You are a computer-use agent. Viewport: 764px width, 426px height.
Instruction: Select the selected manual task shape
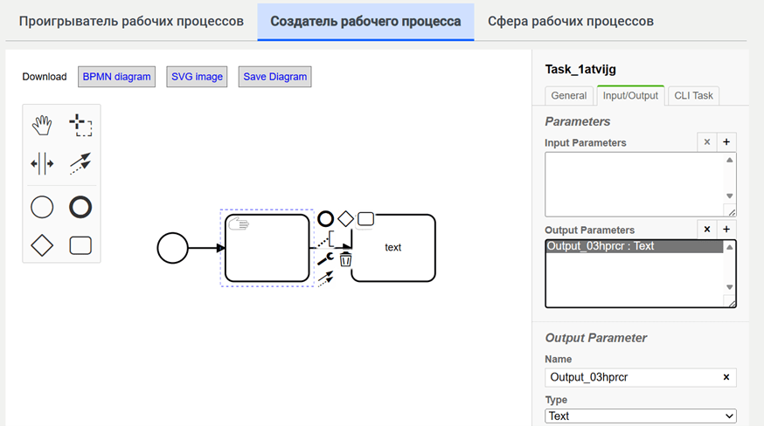click(267, 248)
